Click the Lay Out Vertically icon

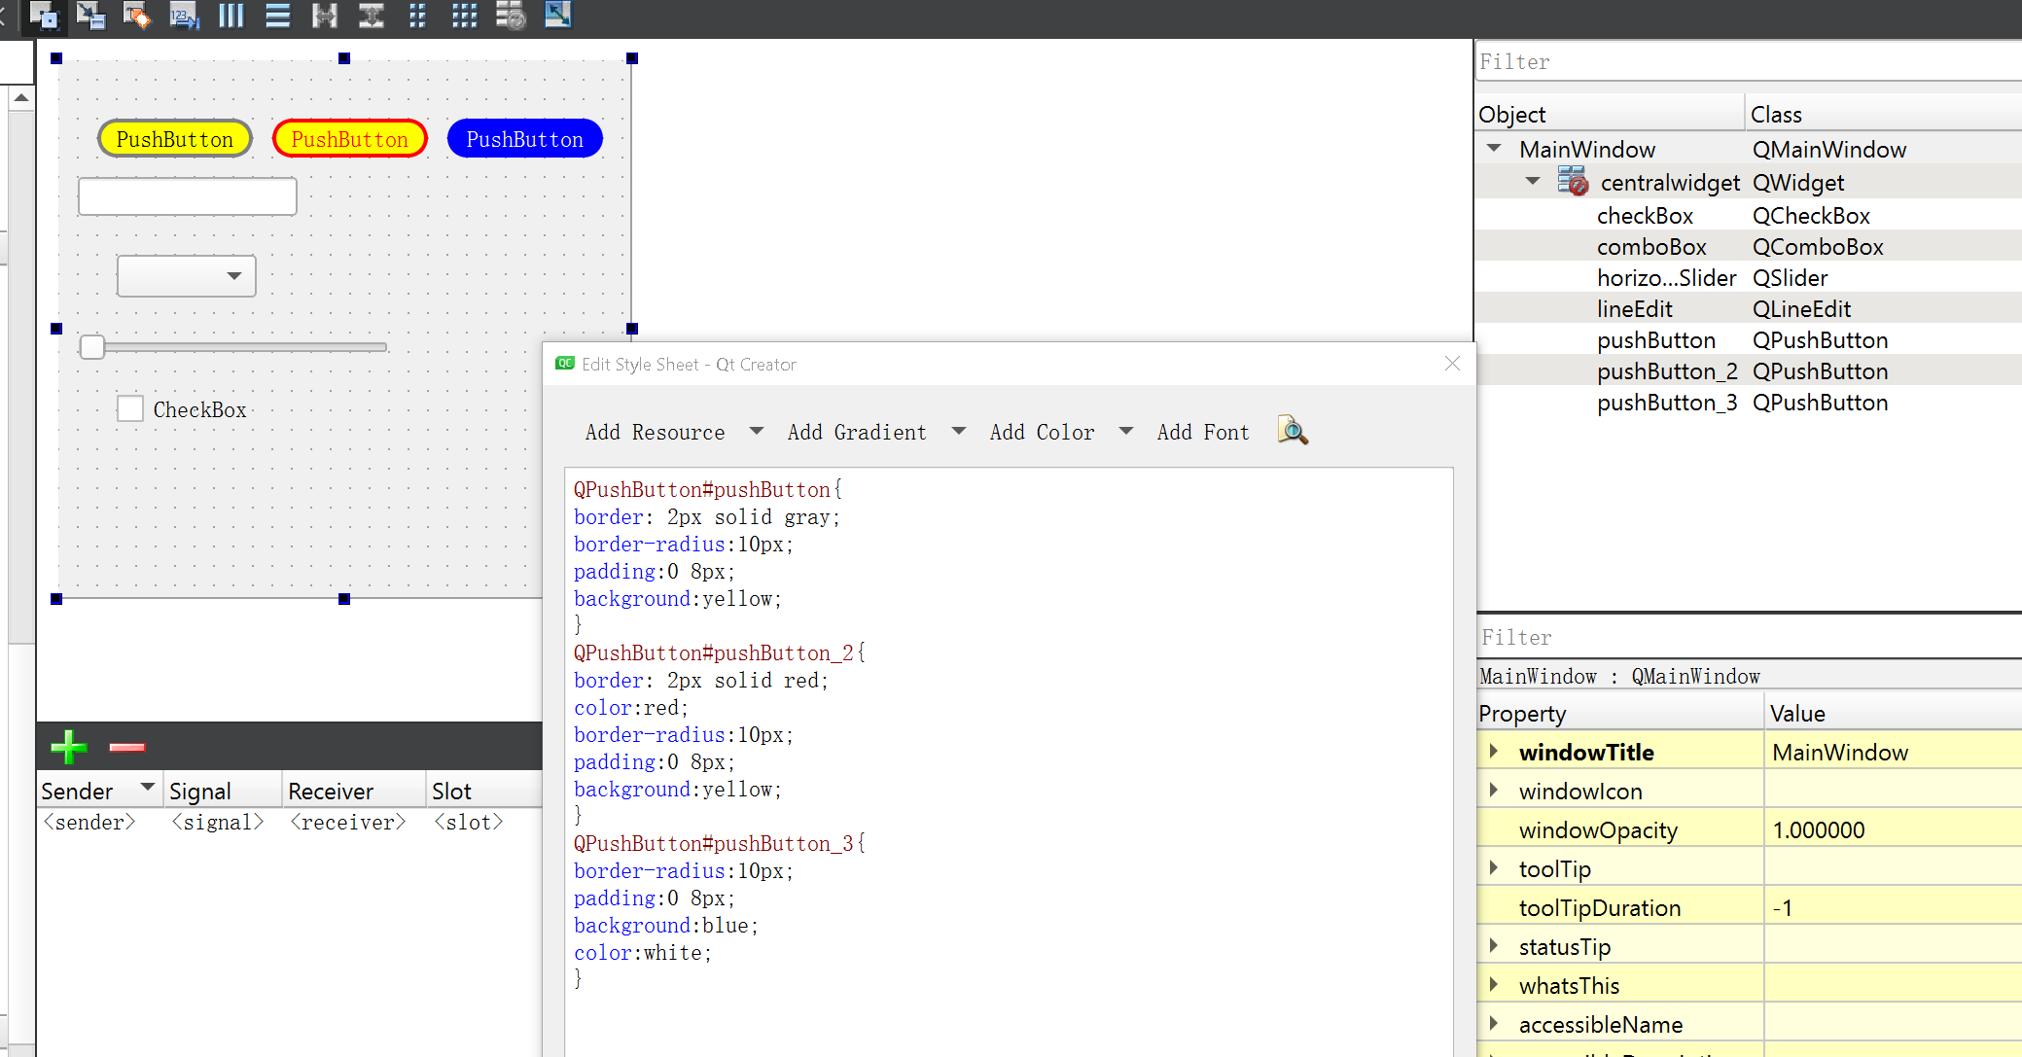(x=277, y=17)
